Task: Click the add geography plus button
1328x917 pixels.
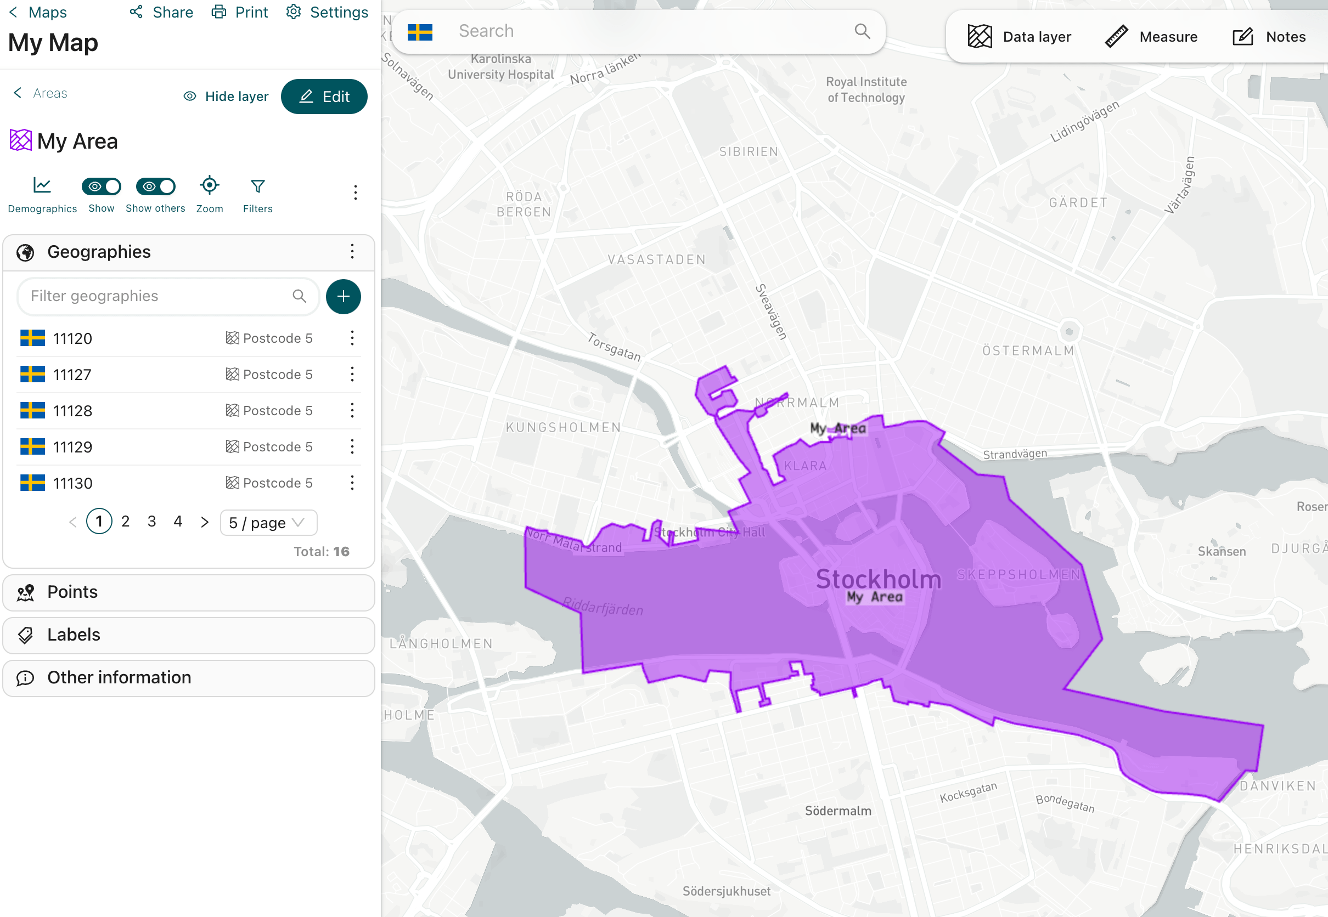Action: 343,297
